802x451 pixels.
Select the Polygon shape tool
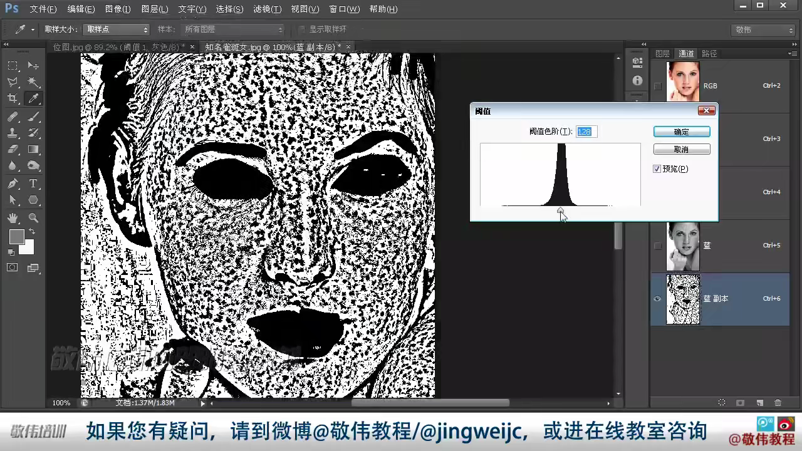pyautogui.click(x=33, y=200)
